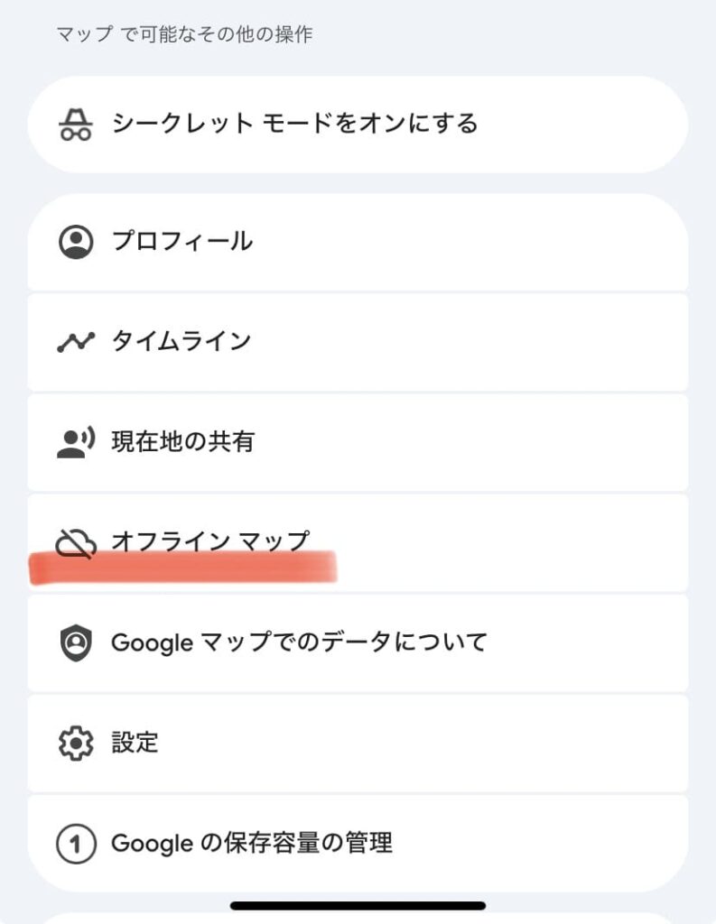Open the 設定 text label
Viewport: 716px width, 924px height.
coord(135,743)
